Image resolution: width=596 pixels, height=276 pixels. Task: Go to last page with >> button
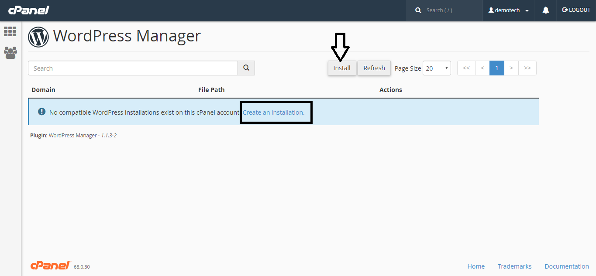tap(527, 68)
